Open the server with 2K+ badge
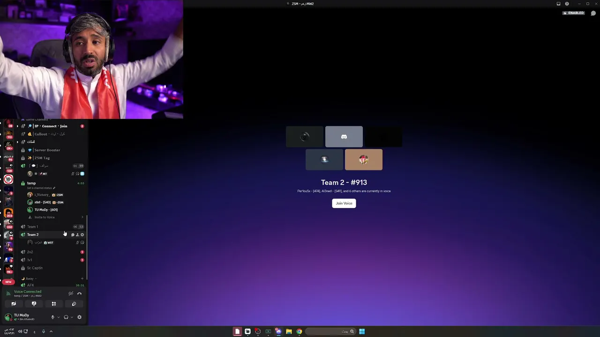600x337 pixels. 8,146
